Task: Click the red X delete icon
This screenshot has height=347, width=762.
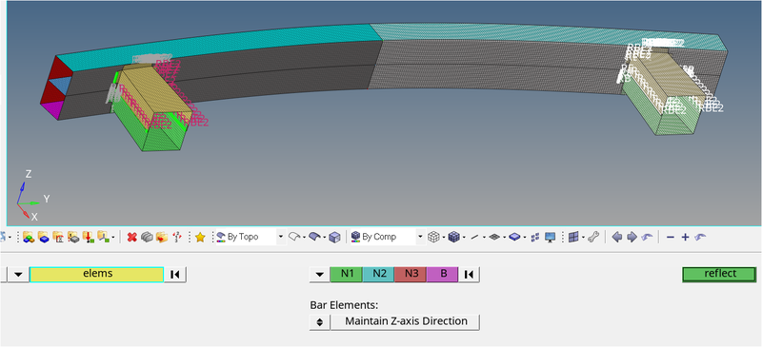Action: pyautogui.click(x=131, y=238)
